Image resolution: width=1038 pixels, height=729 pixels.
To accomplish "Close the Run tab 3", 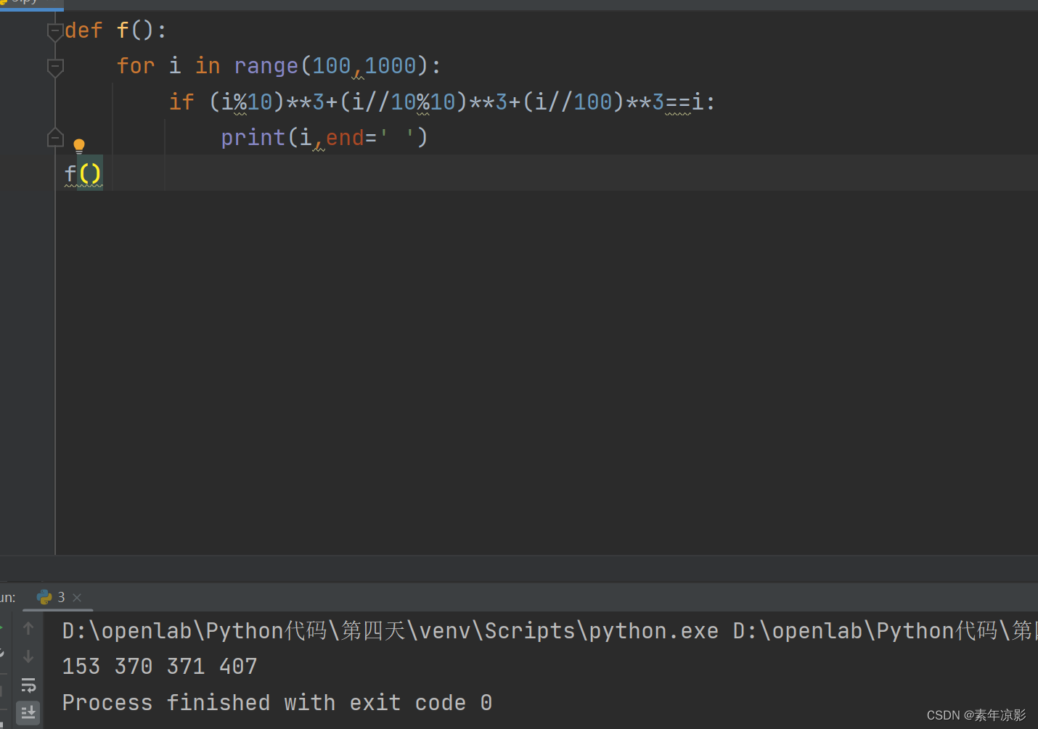I will point(77,598).
